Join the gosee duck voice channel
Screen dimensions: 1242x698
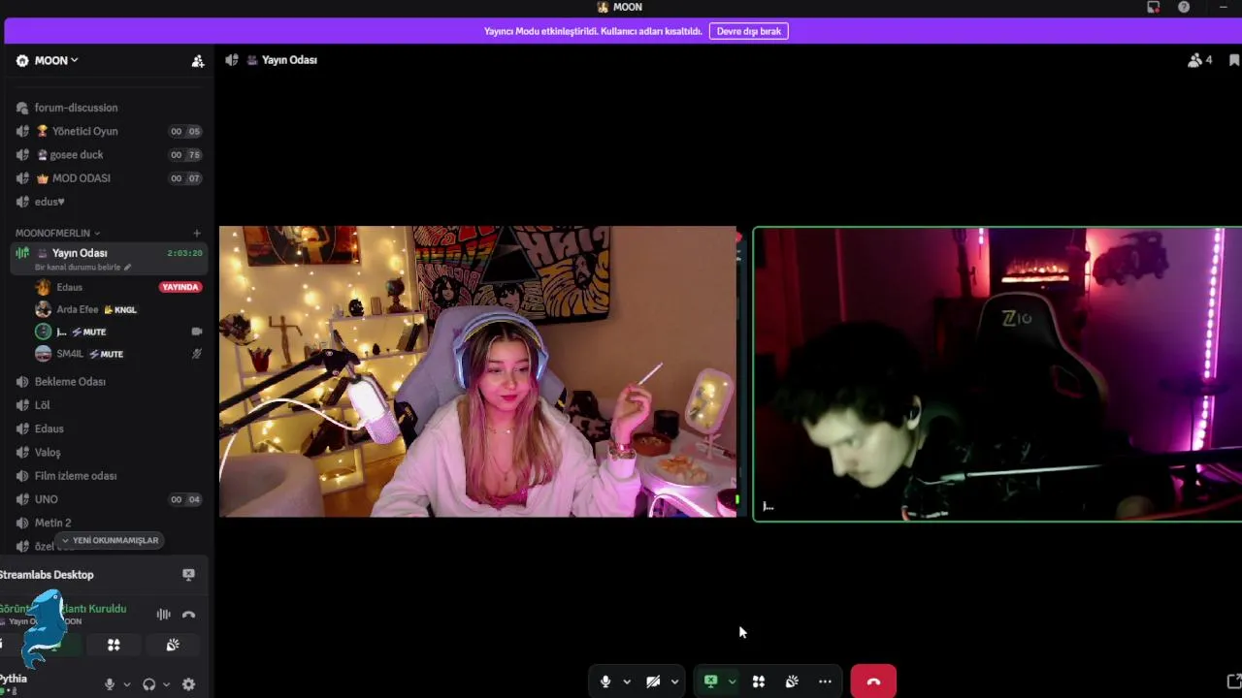tap(77, 155)
